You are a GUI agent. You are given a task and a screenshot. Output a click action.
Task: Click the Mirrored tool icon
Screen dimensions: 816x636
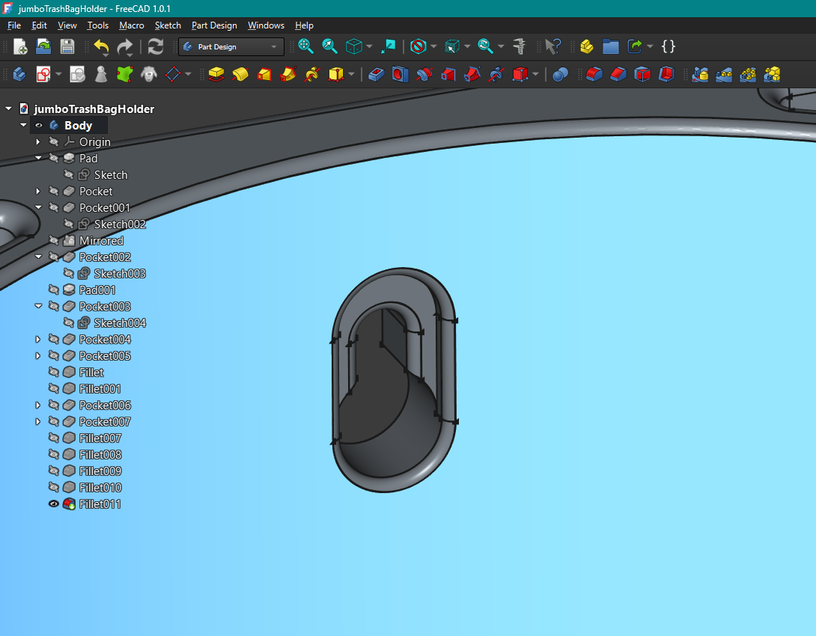pos(700,74)
